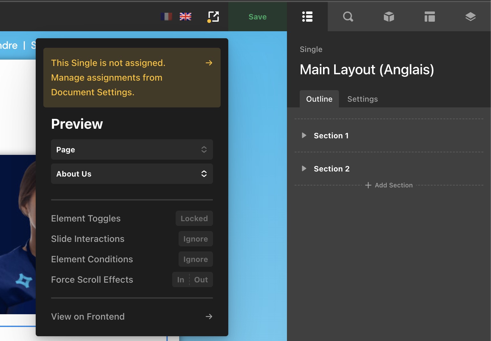Switch to the Settings tab
This screenshot has height=341, width=491.
[x=362, y=99]
